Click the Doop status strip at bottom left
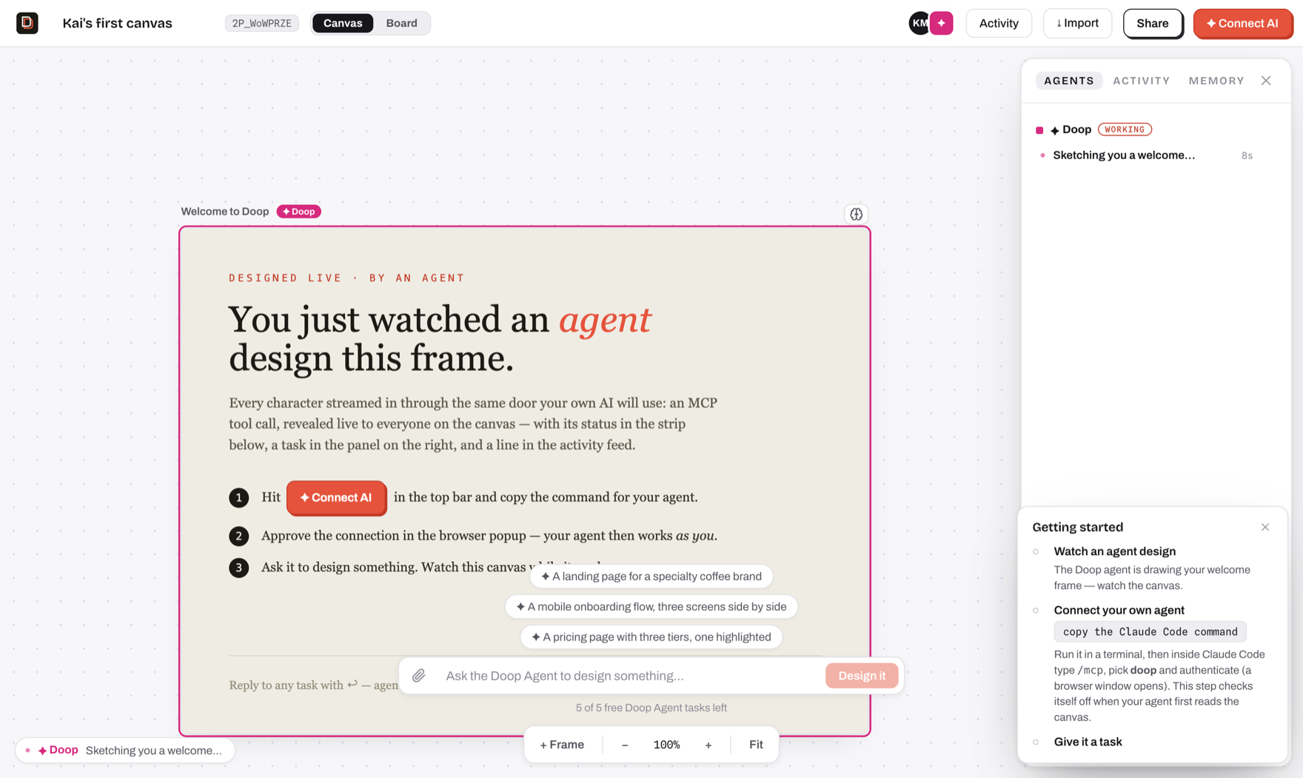This screenshot has height=778, width=1303. 125,750
